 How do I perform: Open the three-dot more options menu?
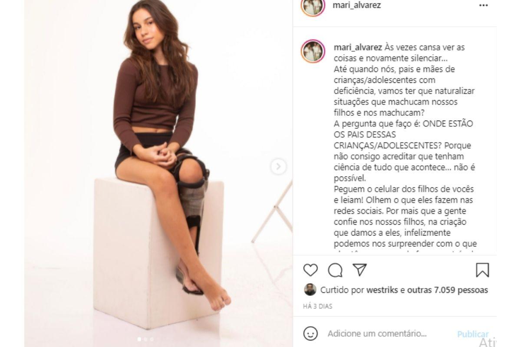(x=483, y=6)
